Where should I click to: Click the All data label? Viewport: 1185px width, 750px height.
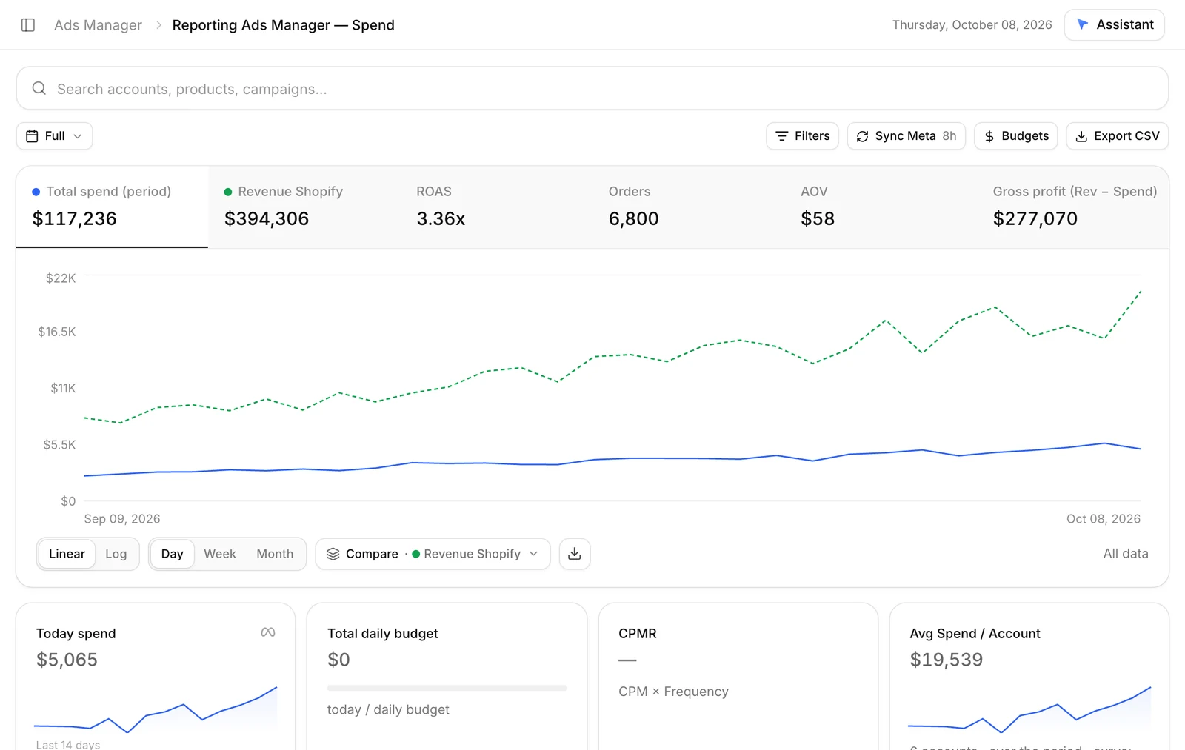(1126, 554)
